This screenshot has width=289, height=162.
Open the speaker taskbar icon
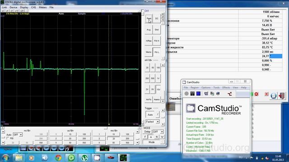[45, 158]
